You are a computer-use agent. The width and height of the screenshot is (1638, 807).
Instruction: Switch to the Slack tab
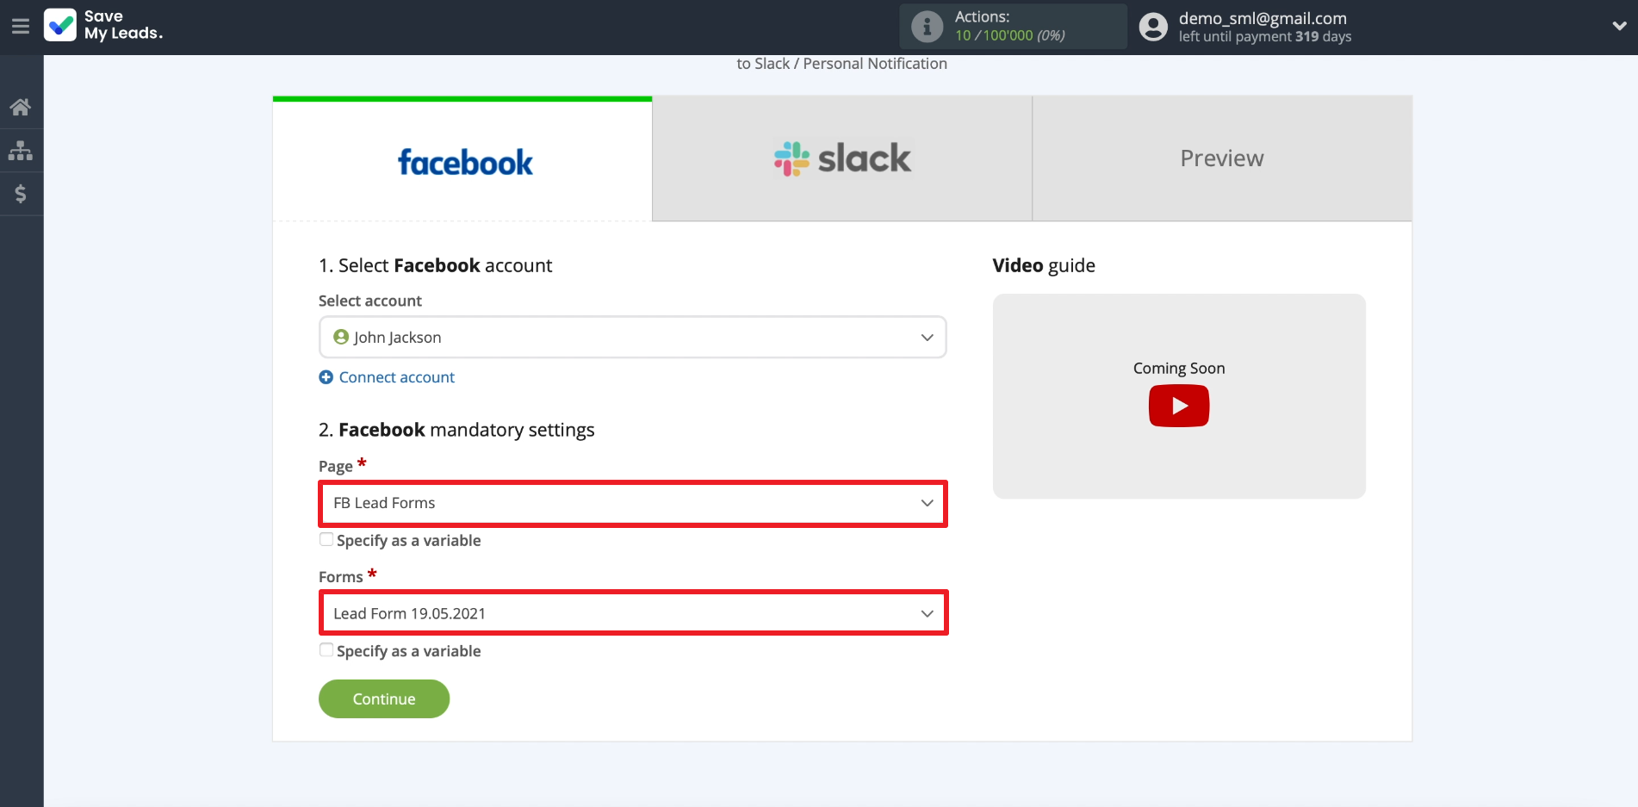[x=842, y=158]
